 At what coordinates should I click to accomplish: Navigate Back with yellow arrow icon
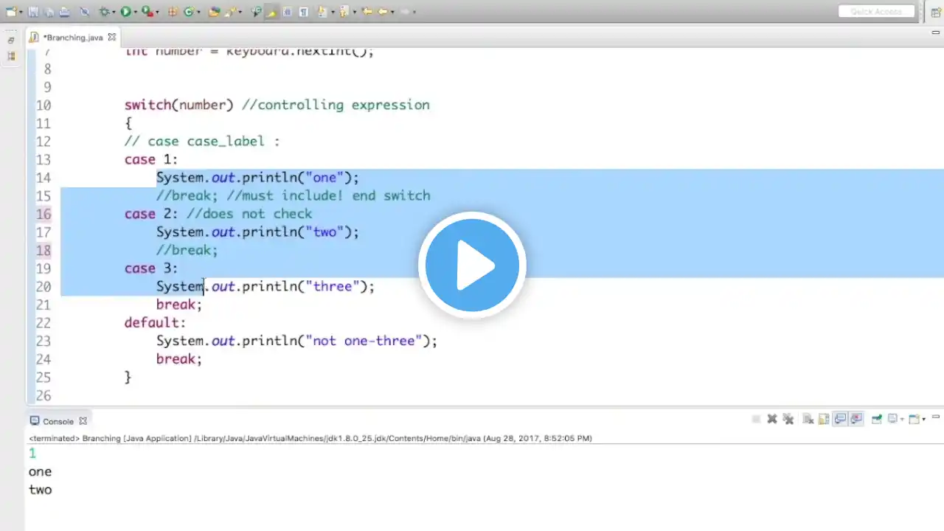click(x=382, y=12)
